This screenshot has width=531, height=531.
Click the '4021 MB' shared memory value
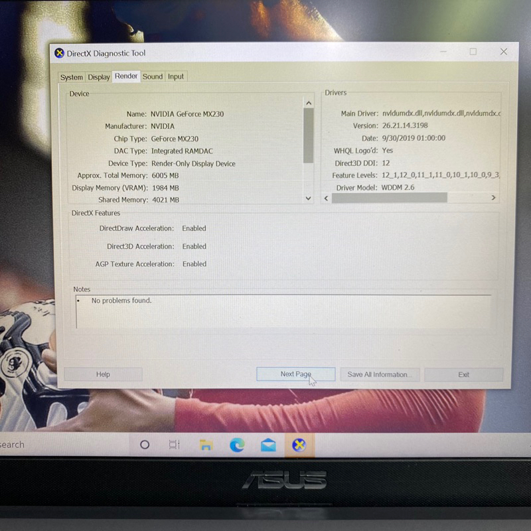pyautogui.click(x=165, y=200)
